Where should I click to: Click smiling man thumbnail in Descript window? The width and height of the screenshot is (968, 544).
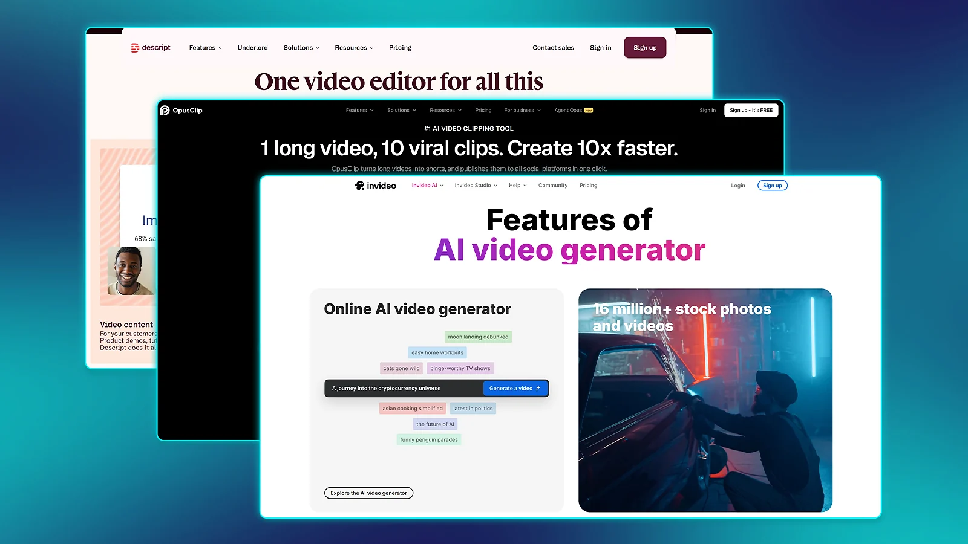point(132,271)
